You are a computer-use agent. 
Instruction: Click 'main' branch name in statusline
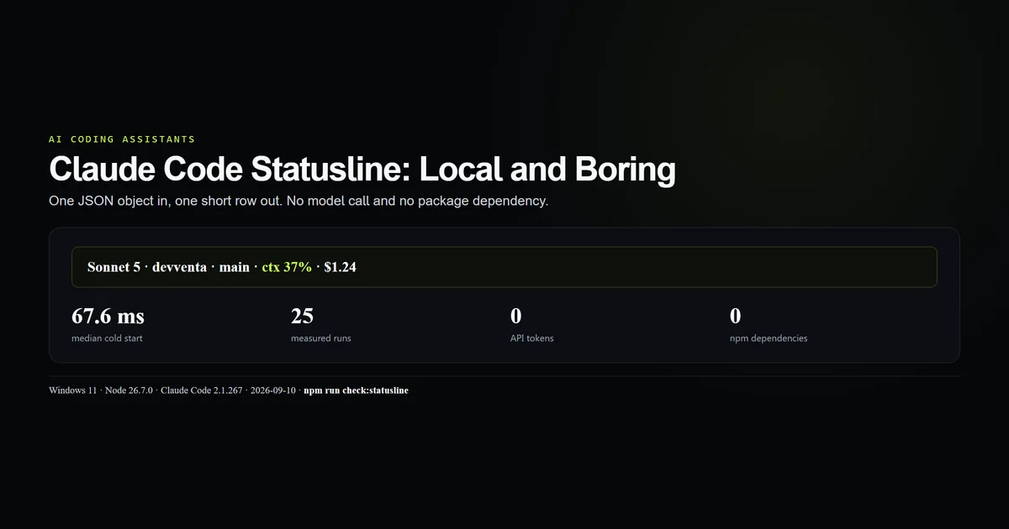tap(235, 267)
